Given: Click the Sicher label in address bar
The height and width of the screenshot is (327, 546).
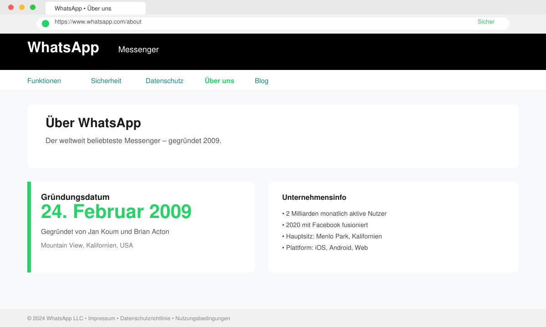Looking at the screenshot, I should pos(486,22).
